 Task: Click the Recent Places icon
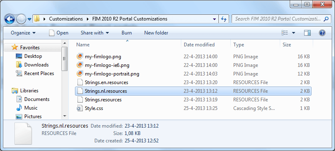19,73
